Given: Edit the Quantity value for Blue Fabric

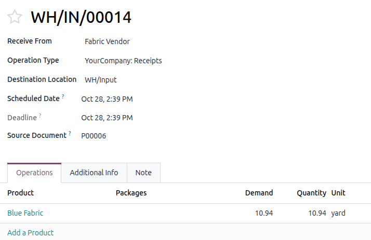Looking at the screenshot, I should coord(317,213).
